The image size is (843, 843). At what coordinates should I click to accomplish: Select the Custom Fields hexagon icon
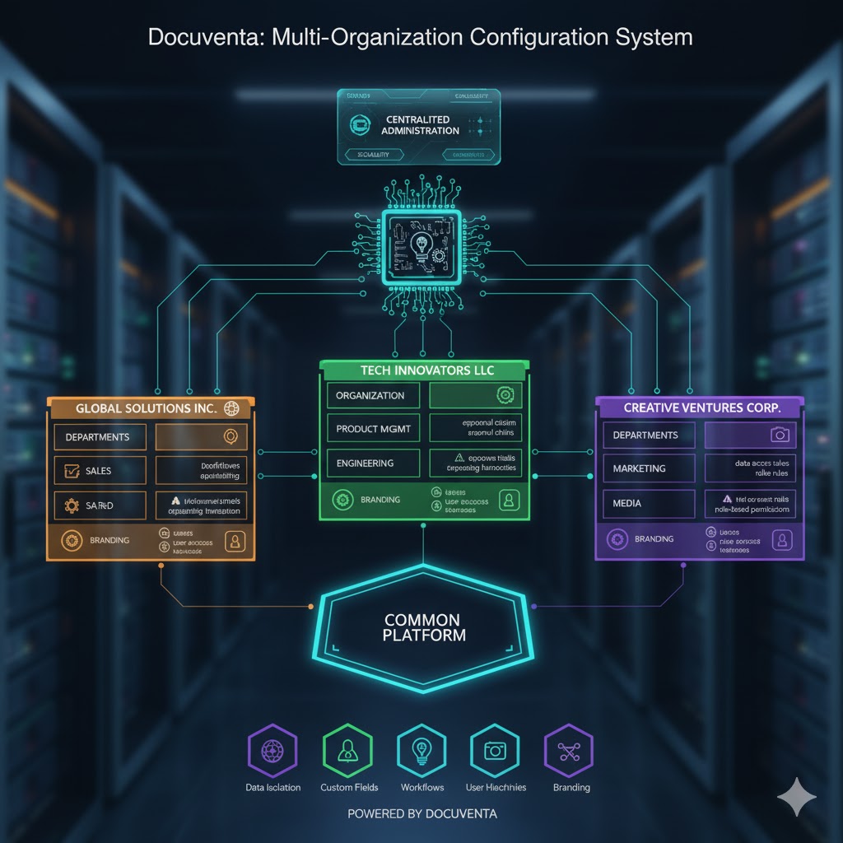(x=347, y=751)
